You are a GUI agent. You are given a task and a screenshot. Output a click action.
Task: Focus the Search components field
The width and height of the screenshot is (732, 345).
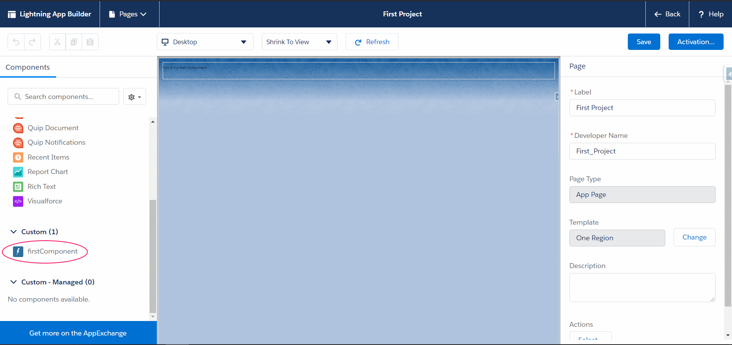pos(63,97)
